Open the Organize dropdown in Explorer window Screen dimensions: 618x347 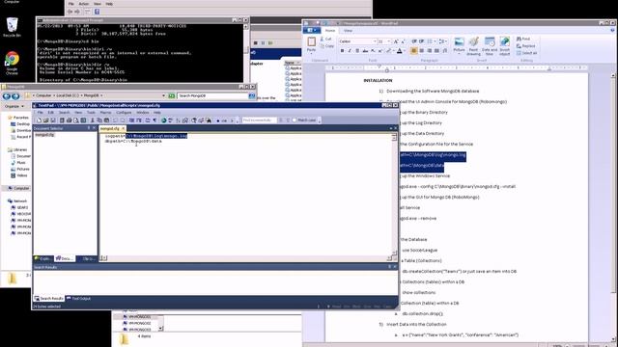coord(14,107)
